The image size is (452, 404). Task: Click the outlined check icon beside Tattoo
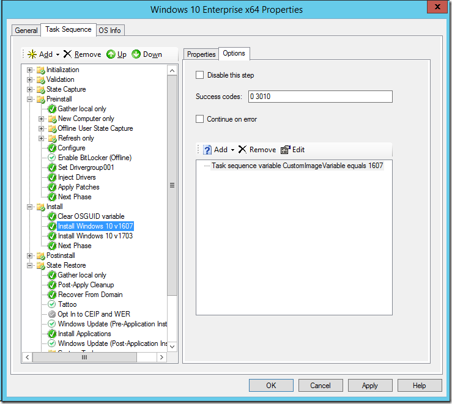[x=52, y=304]
